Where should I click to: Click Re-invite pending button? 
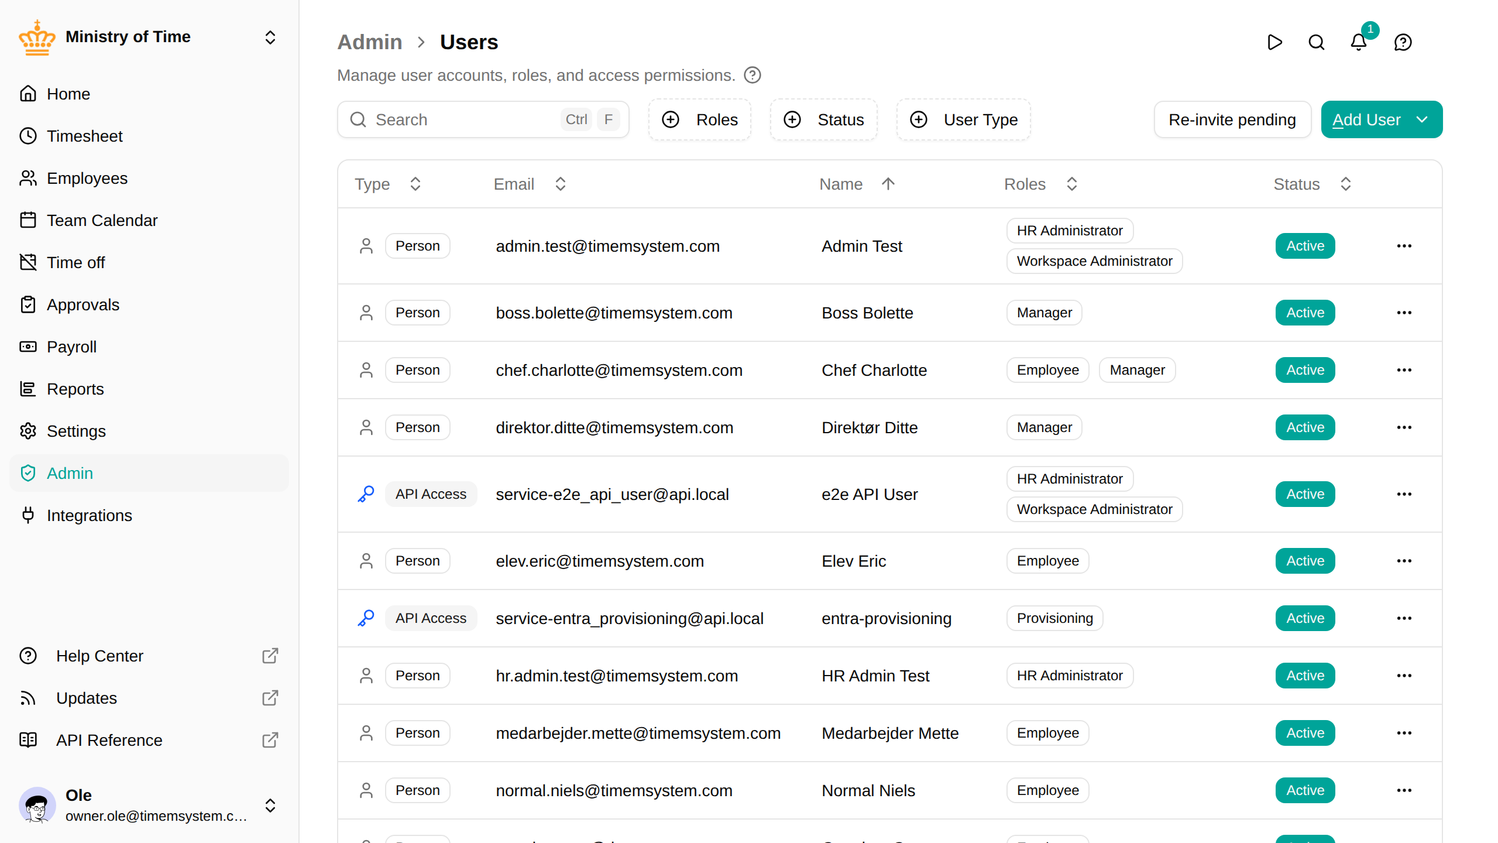(1232, 119)
